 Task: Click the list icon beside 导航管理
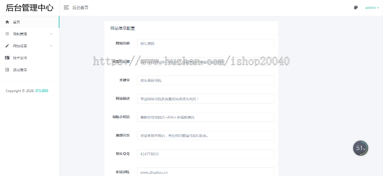(x=7, y=34)
